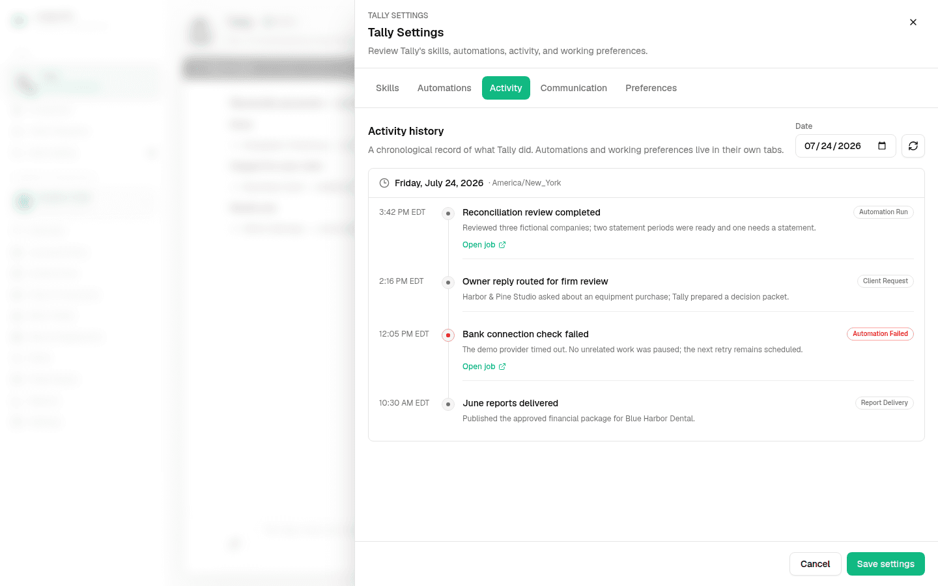Viewport: 938px width, 586px height.
Task: Click the "10:30 AM EDT" timestamp
Action: click(x=405, y=403)
